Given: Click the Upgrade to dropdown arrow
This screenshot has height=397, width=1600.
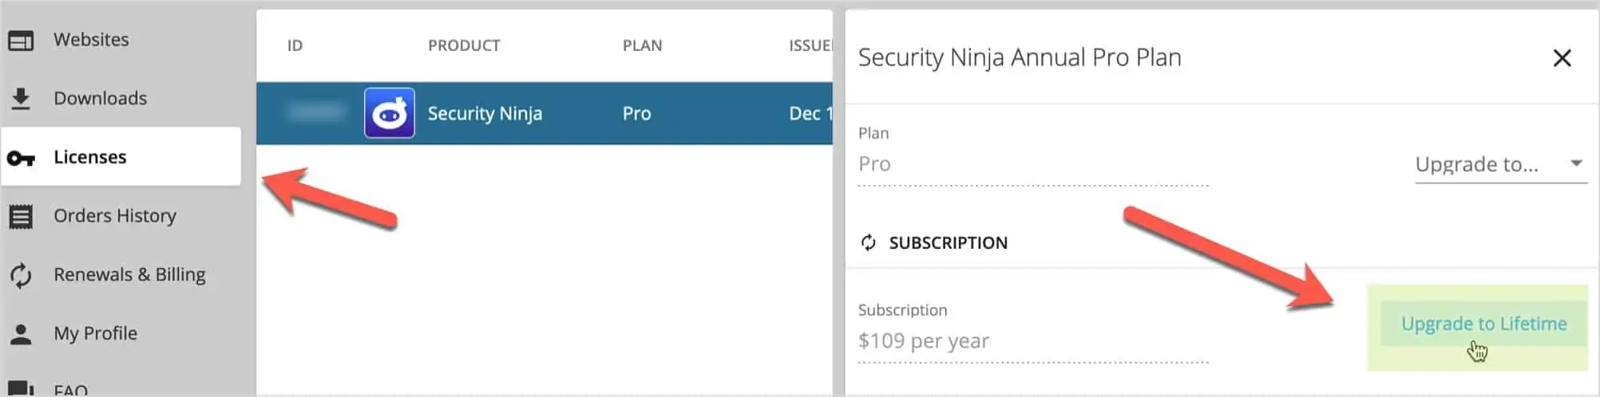Looking at the screenshot, I should (x=1576, y=163).
